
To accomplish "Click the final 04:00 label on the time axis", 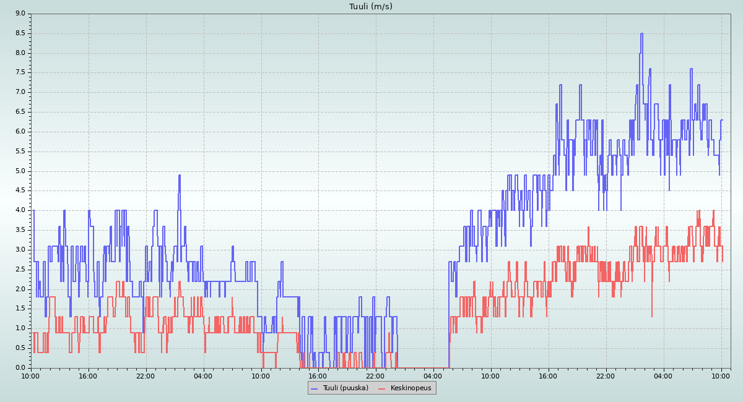I will [x=664, y=375].
